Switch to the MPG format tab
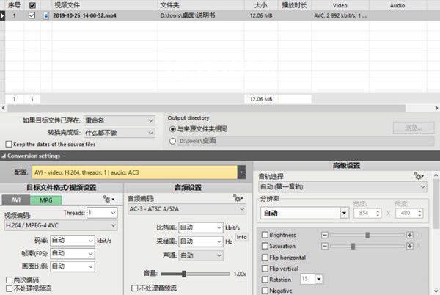This screenshot has width=440, height=295. (x=46, y=200)
